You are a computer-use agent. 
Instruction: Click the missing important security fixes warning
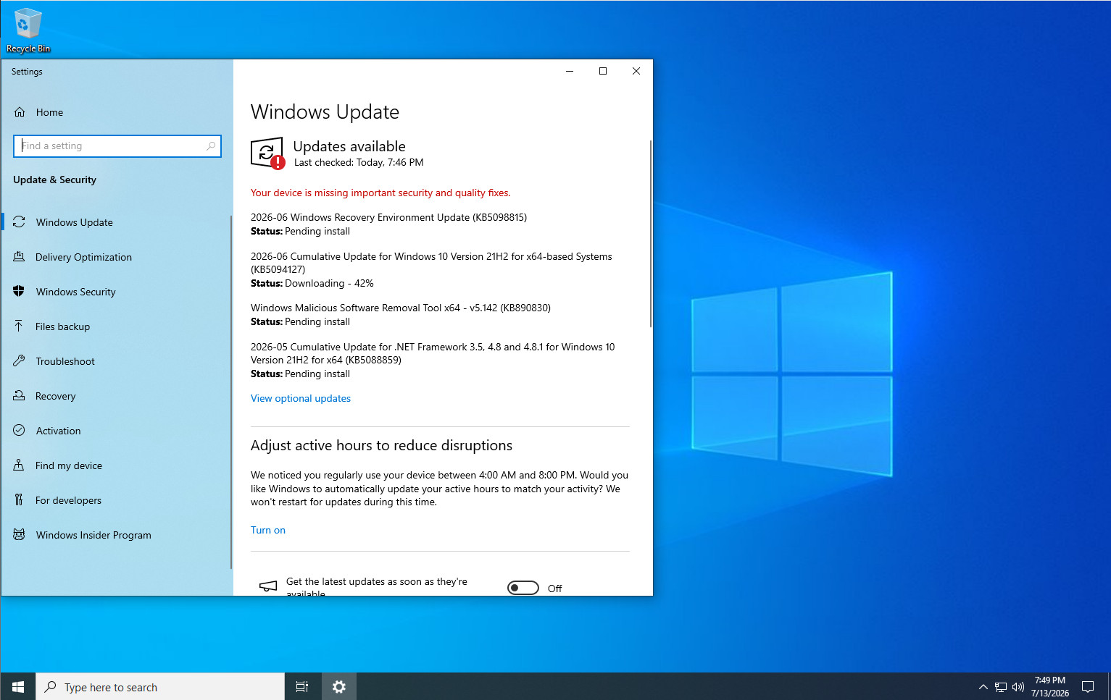pos(380,193)
